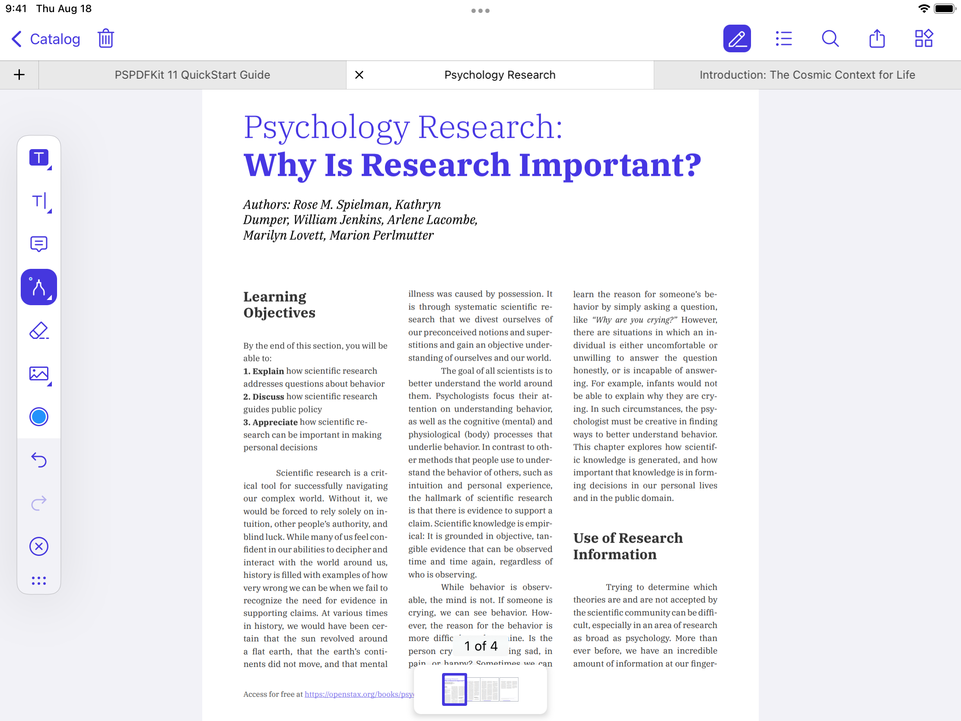Select the image annotation tool
The width and height of the screenshot is (961, 721).
click(38, 374)
